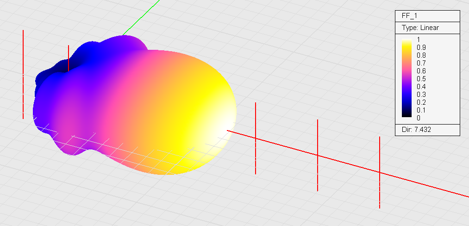Select the tallest red element at far left

23,74
